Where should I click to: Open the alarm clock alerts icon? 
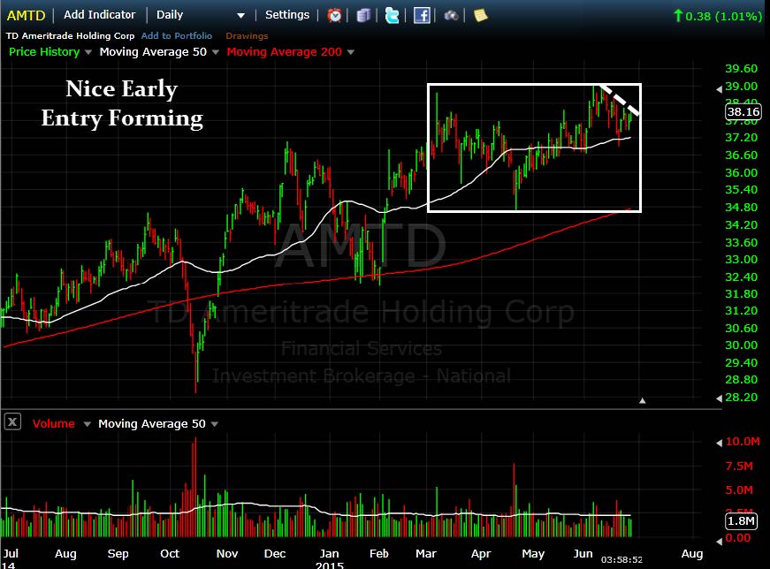[334, 16]
